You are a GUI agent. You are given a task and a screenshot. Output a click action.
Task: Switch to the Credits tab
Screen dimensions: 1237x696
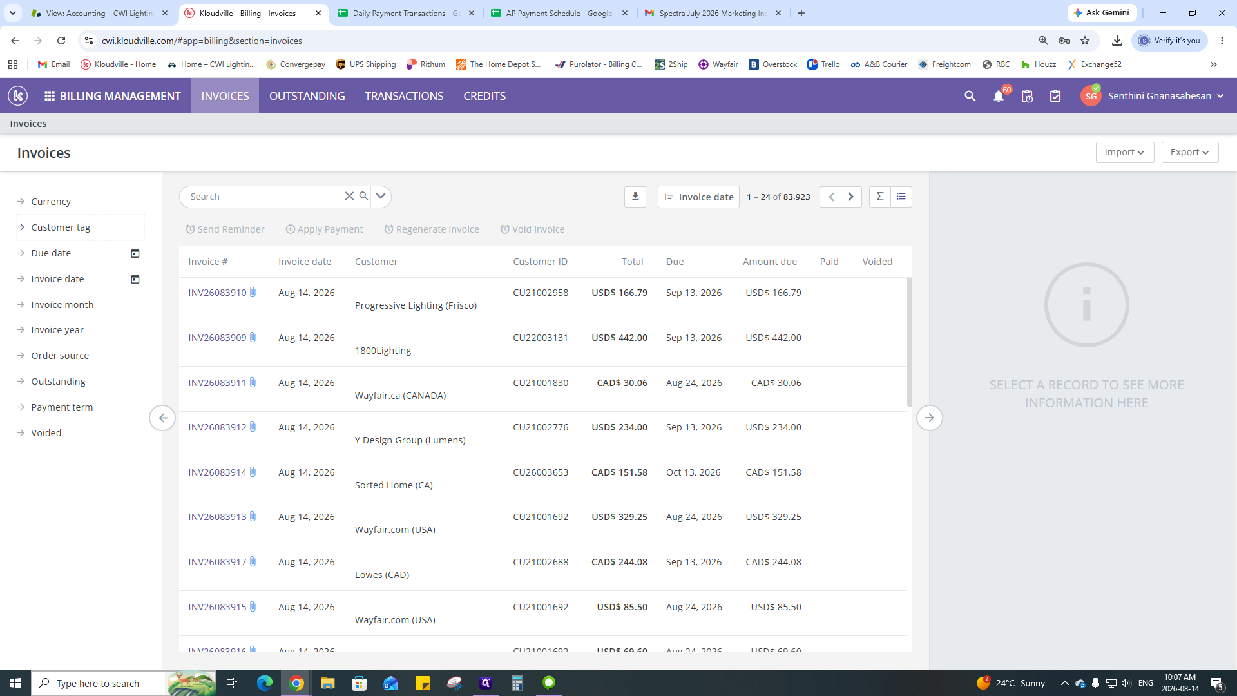pyautogui.click(x=484, y=96)
